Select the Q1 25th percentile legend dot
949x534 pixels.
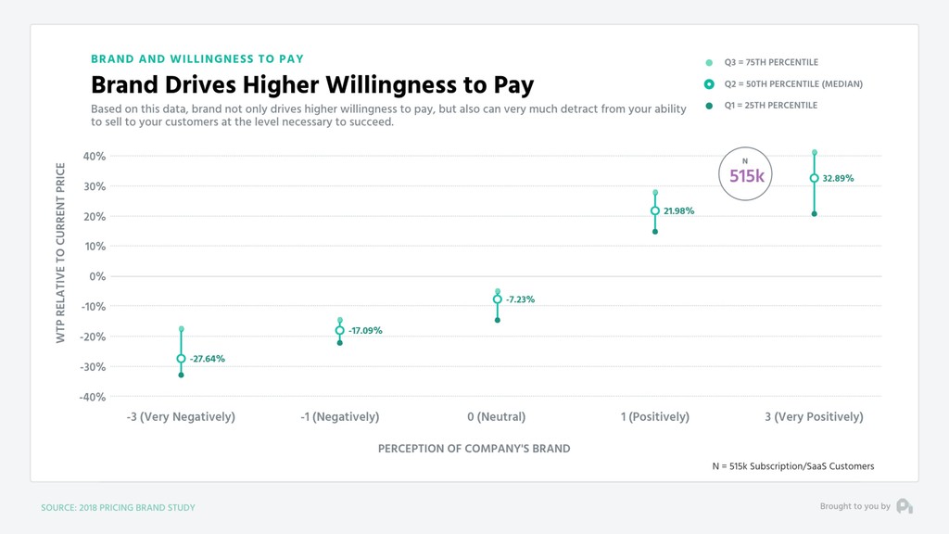[709, 106]
